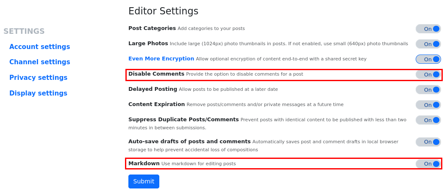Open the Privacy settings page

pyautogui.click(x=38, y=78)
